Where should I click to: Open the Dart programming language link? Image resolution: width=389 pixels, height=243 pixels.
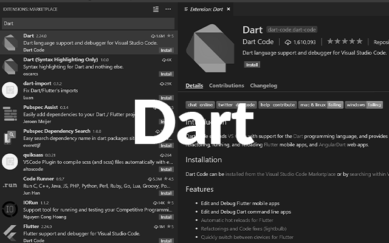298,136
